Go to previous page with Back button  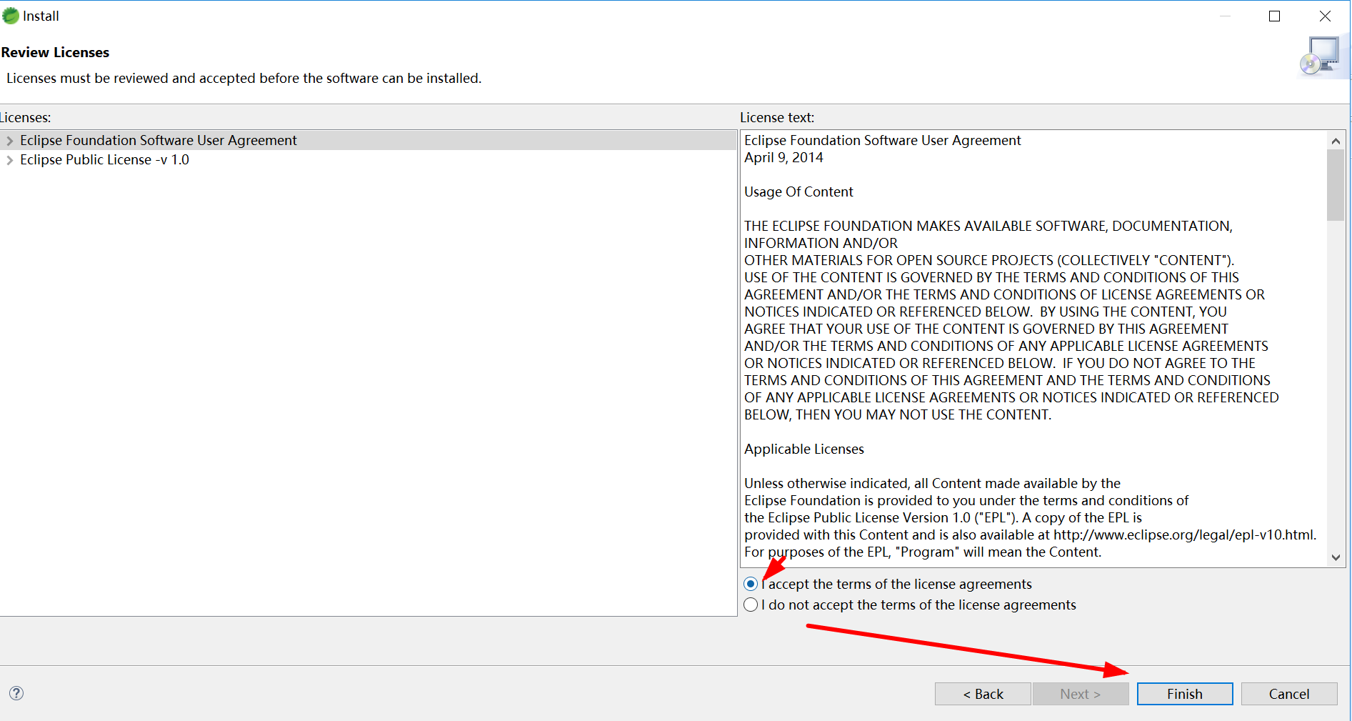(983, 694)
